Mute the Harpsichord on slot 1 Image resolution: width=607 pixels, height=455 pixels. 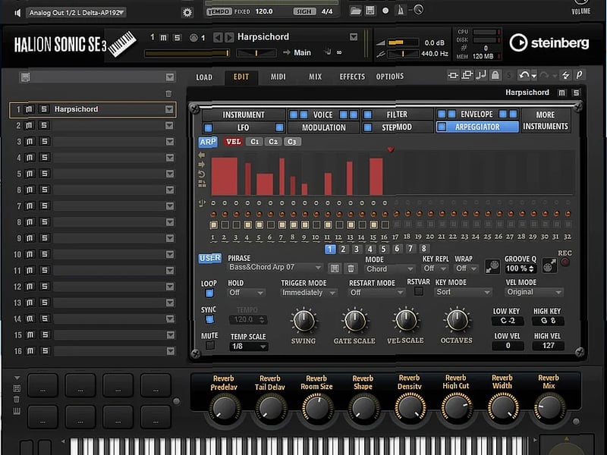[x=28, y=109]
